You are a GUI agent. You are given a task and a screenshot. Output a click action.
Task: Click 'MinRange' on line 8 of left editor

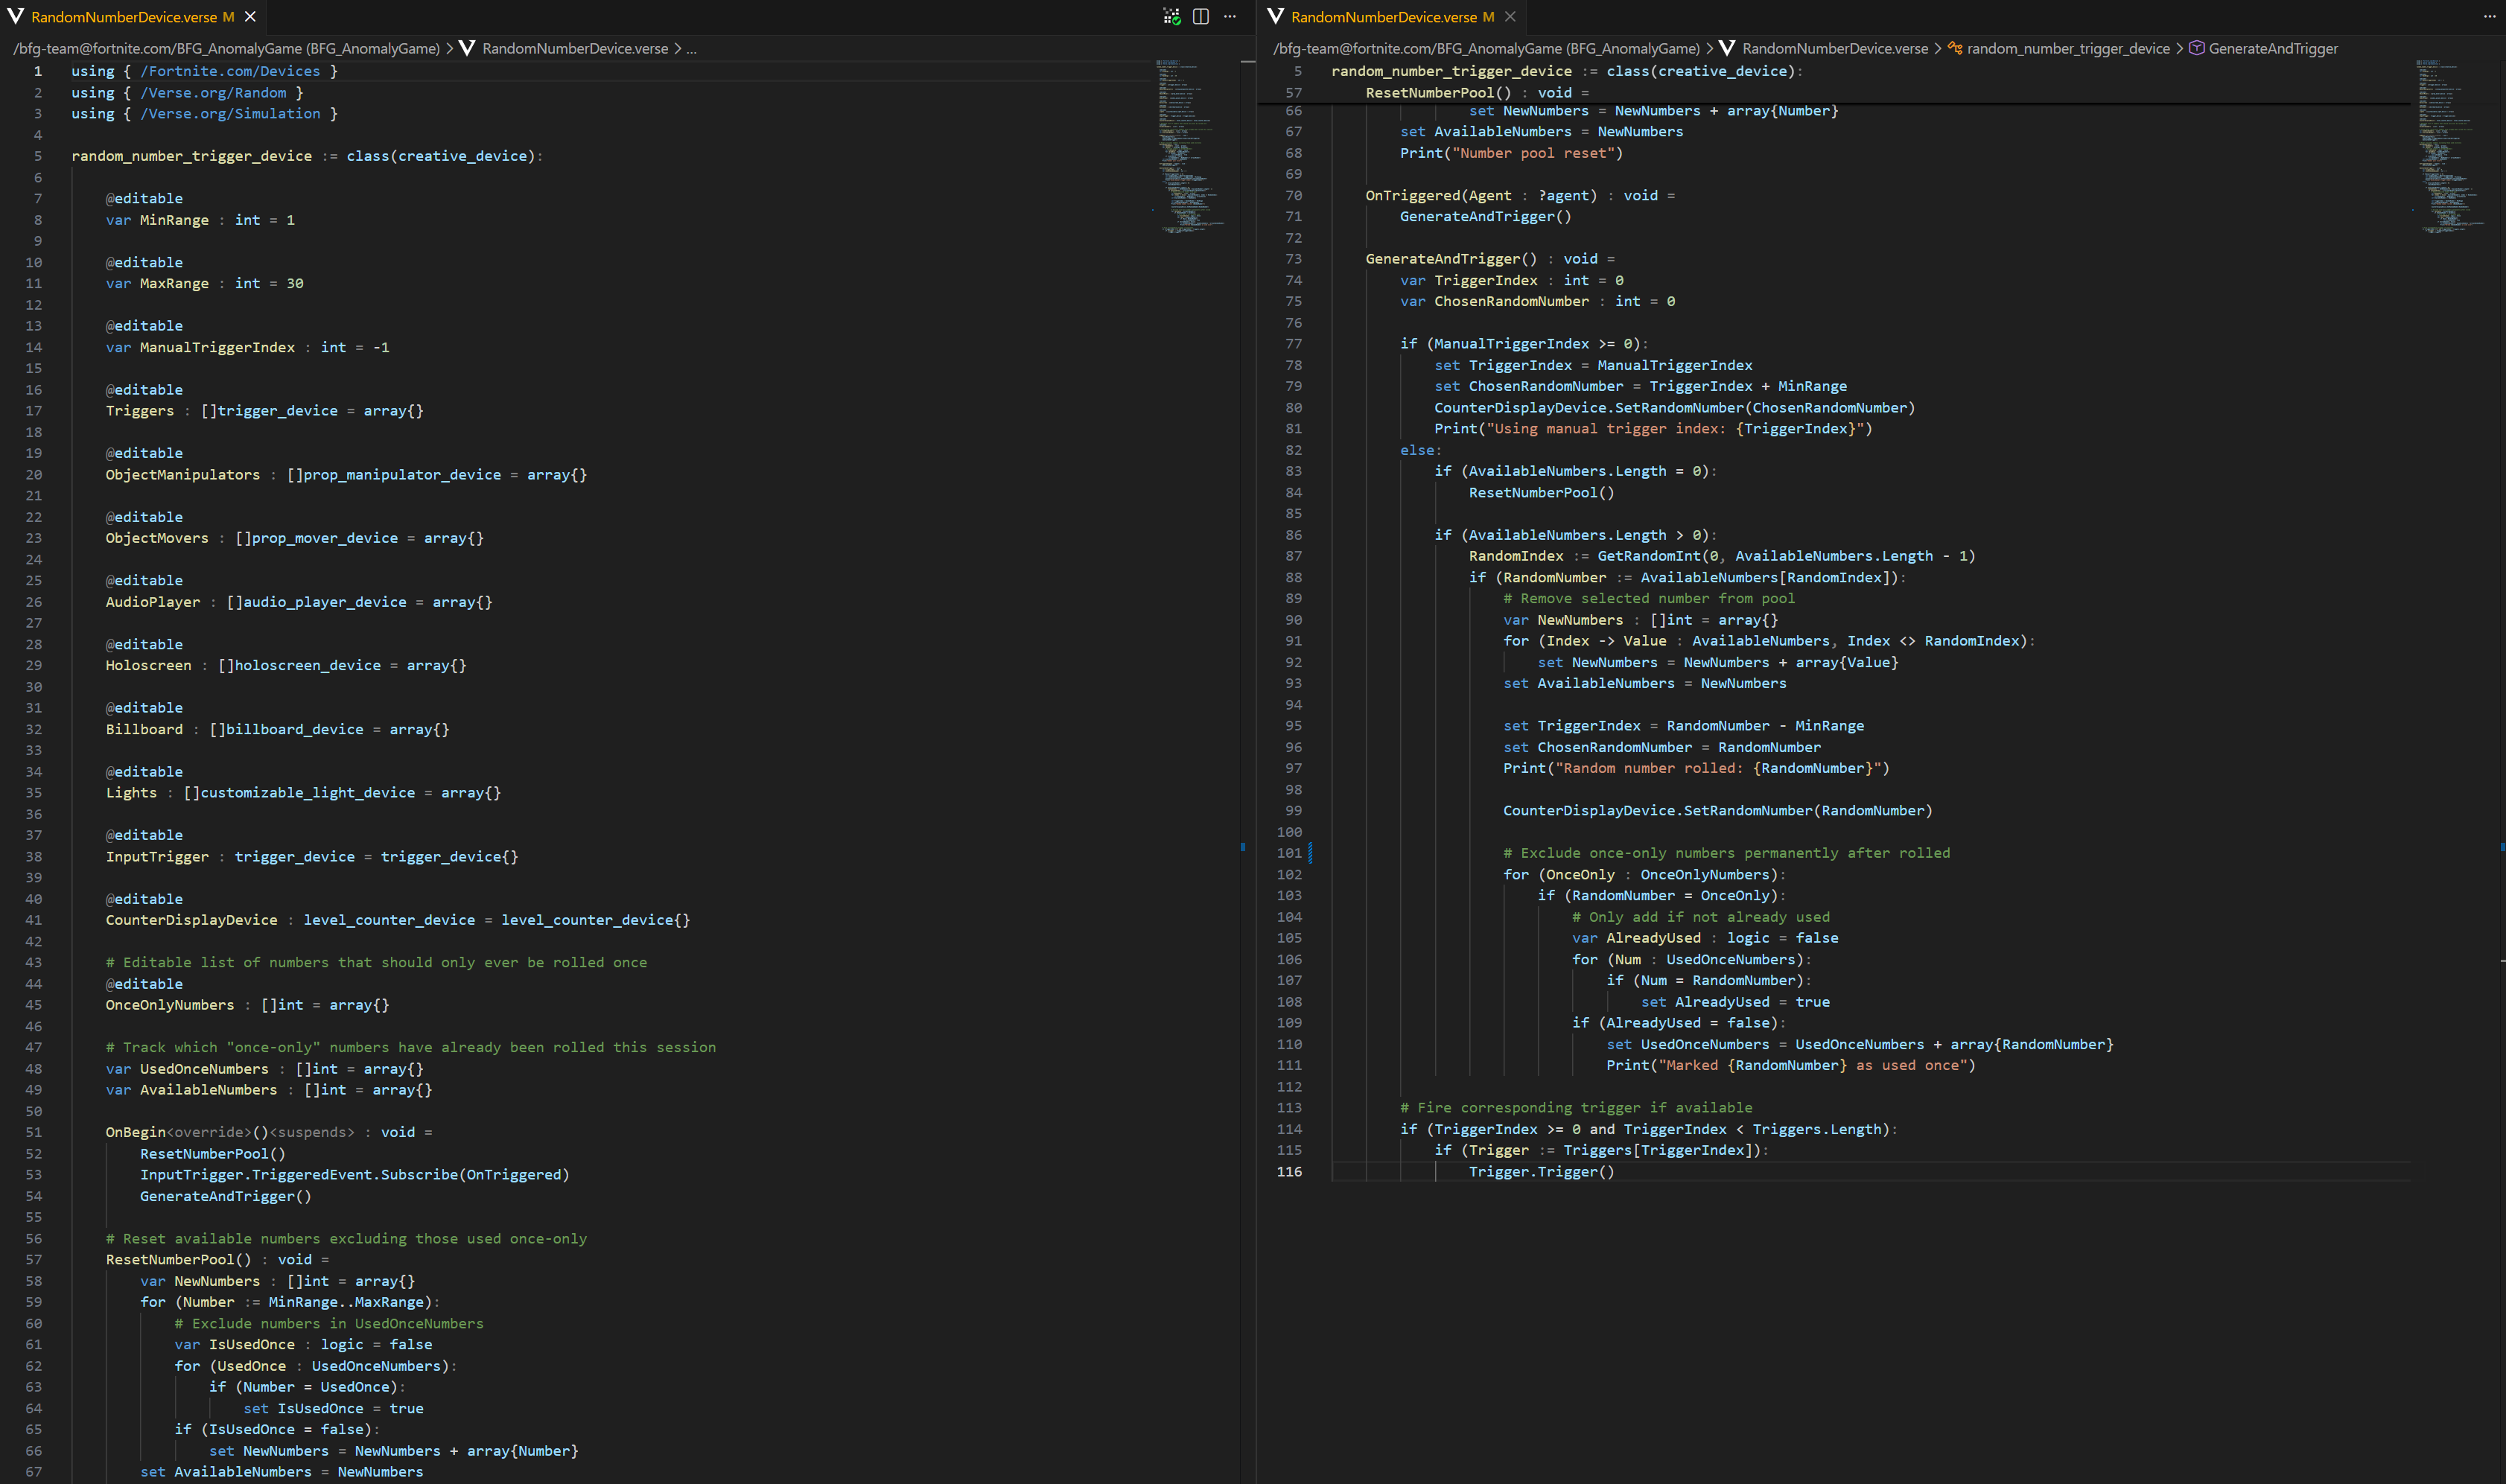point(174,220)
